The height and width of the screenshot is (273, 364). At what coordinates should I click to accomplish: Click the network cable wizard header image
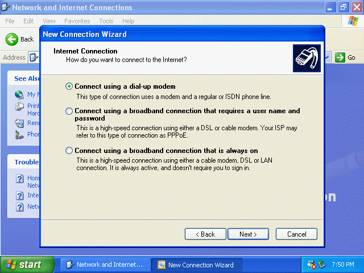click(307, 58)
